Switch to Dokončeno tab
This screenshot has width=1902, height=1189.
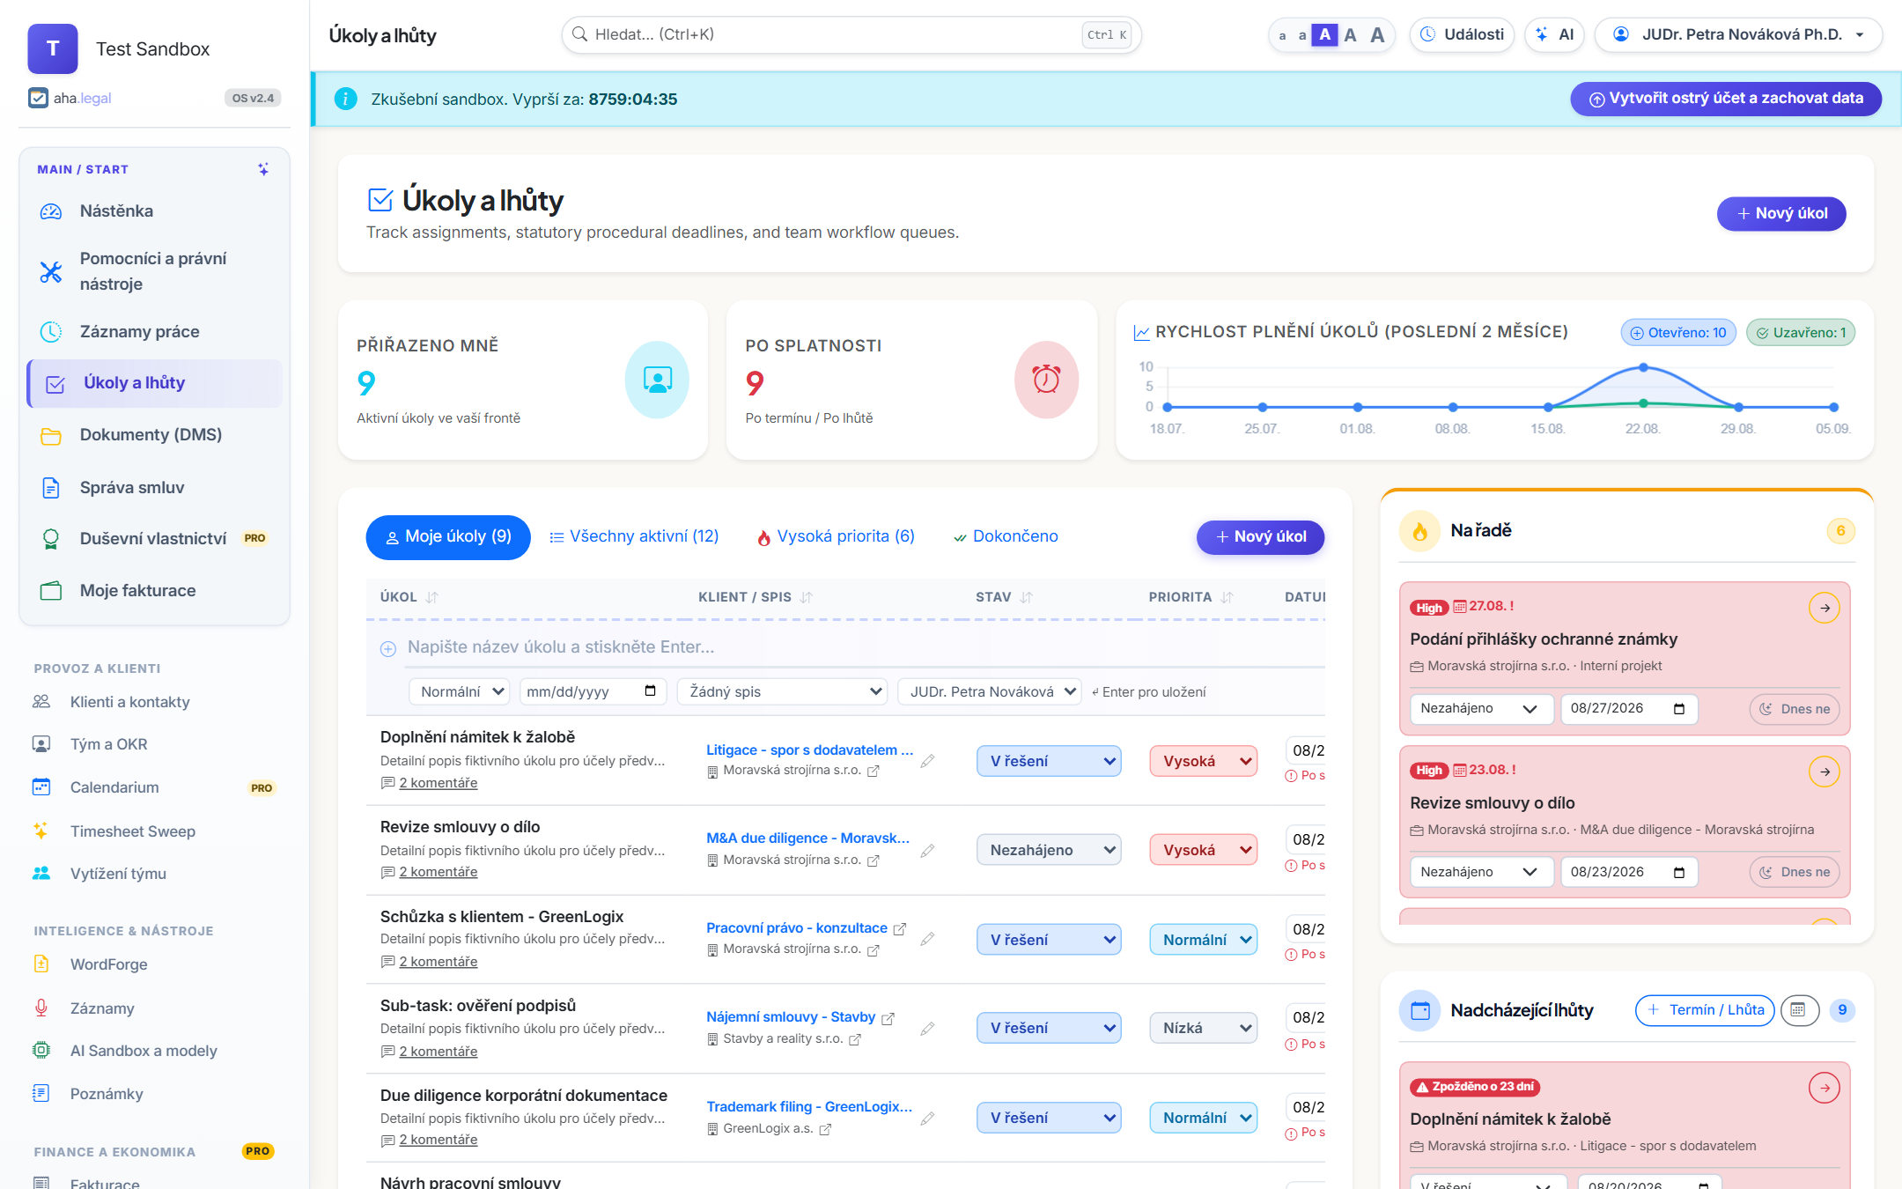(1006, 536)
